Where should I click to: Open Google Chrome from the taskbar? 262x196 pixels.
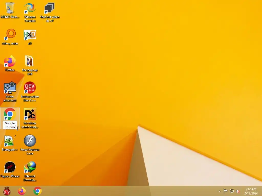pos(37,191)
